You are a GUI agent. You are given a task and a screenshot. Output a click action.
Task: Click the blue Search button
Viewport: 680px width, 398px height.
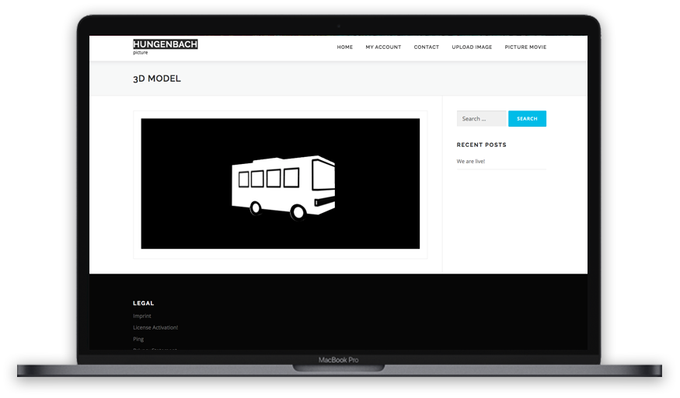click(527, 118)
